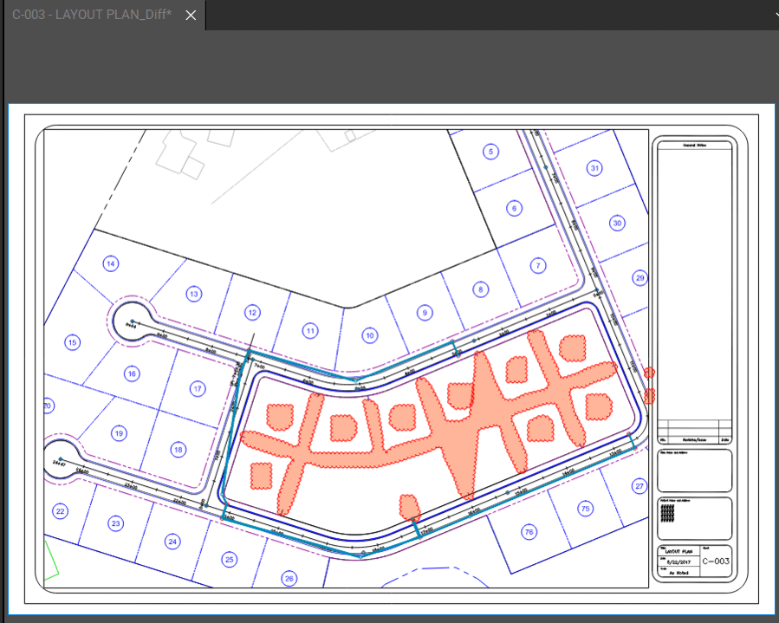Select the lot 15 circle label

point(73,342)
